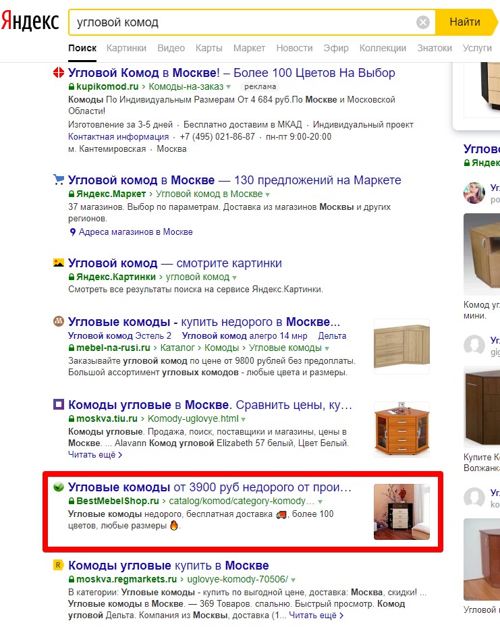500x629 pixels.
Task: Click the moskva.tiu.ru purple square favicon
Action: [59, 404]
